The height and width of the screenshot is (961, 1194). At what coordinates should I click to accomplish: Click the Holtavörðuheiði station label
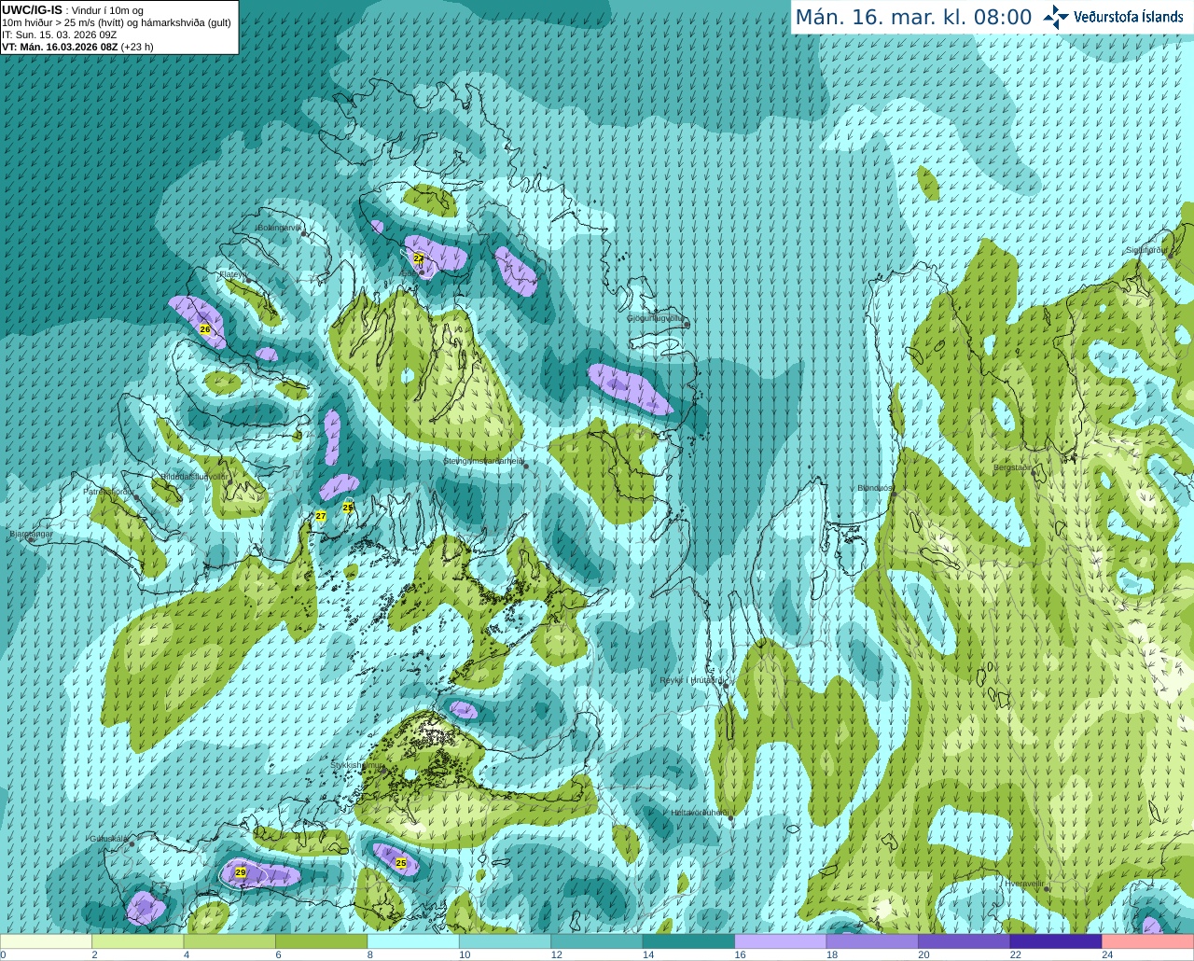tap(700, 813)
